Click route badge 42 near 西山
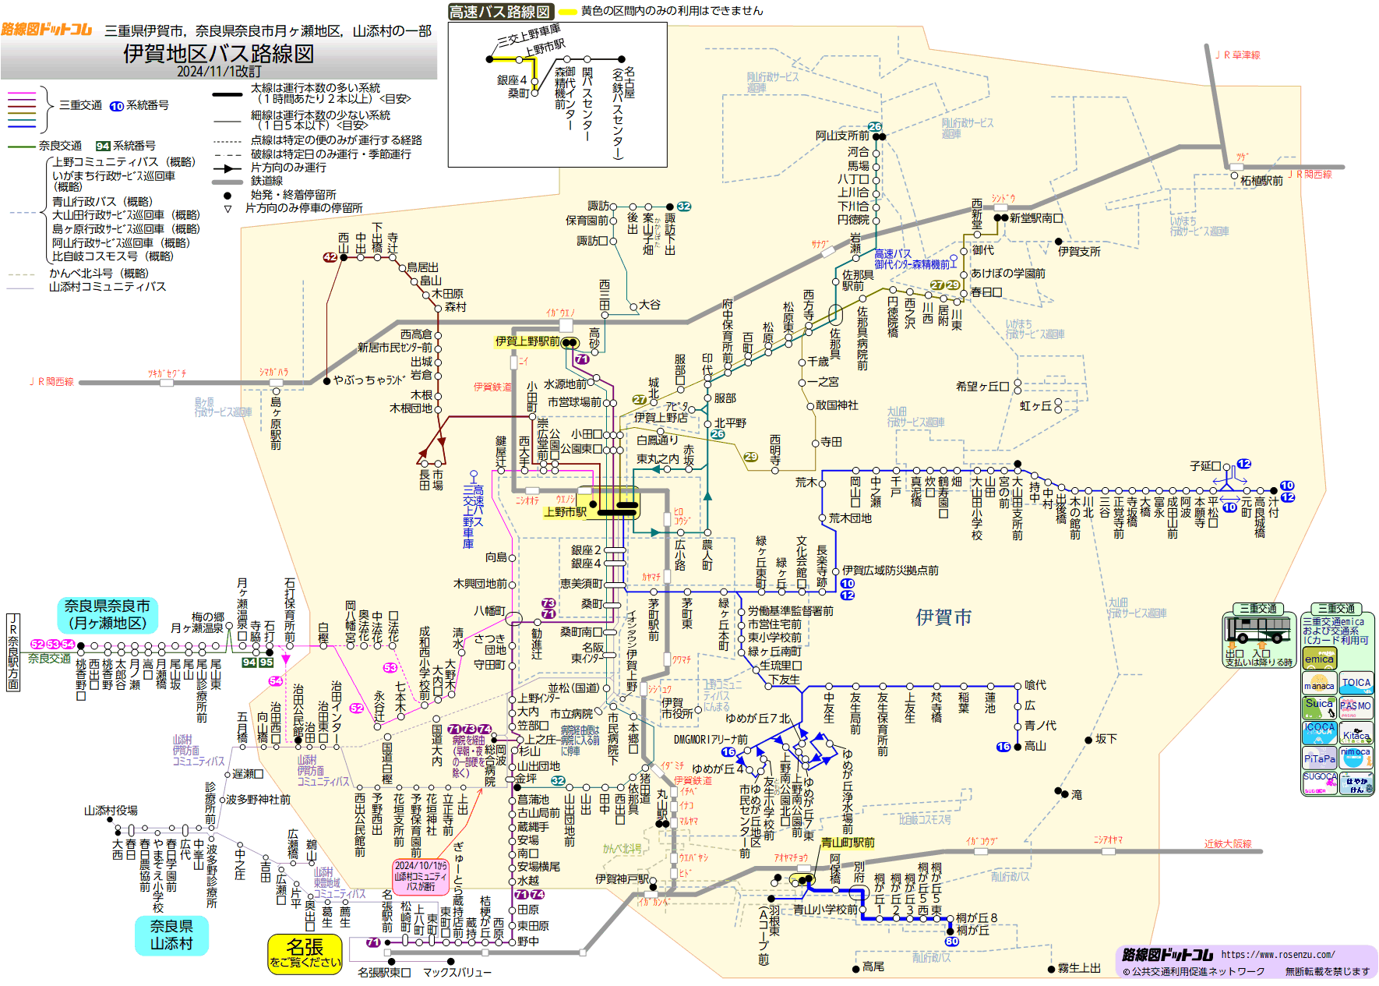The image size is (1379, 986). coord(330,257)
